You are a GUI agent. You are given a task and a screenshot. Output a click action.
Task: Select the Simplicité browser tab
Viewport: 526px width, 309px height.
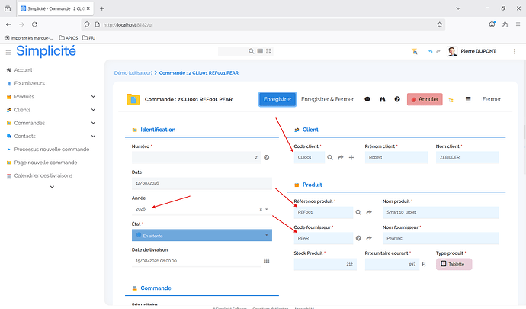coord(56,8)
